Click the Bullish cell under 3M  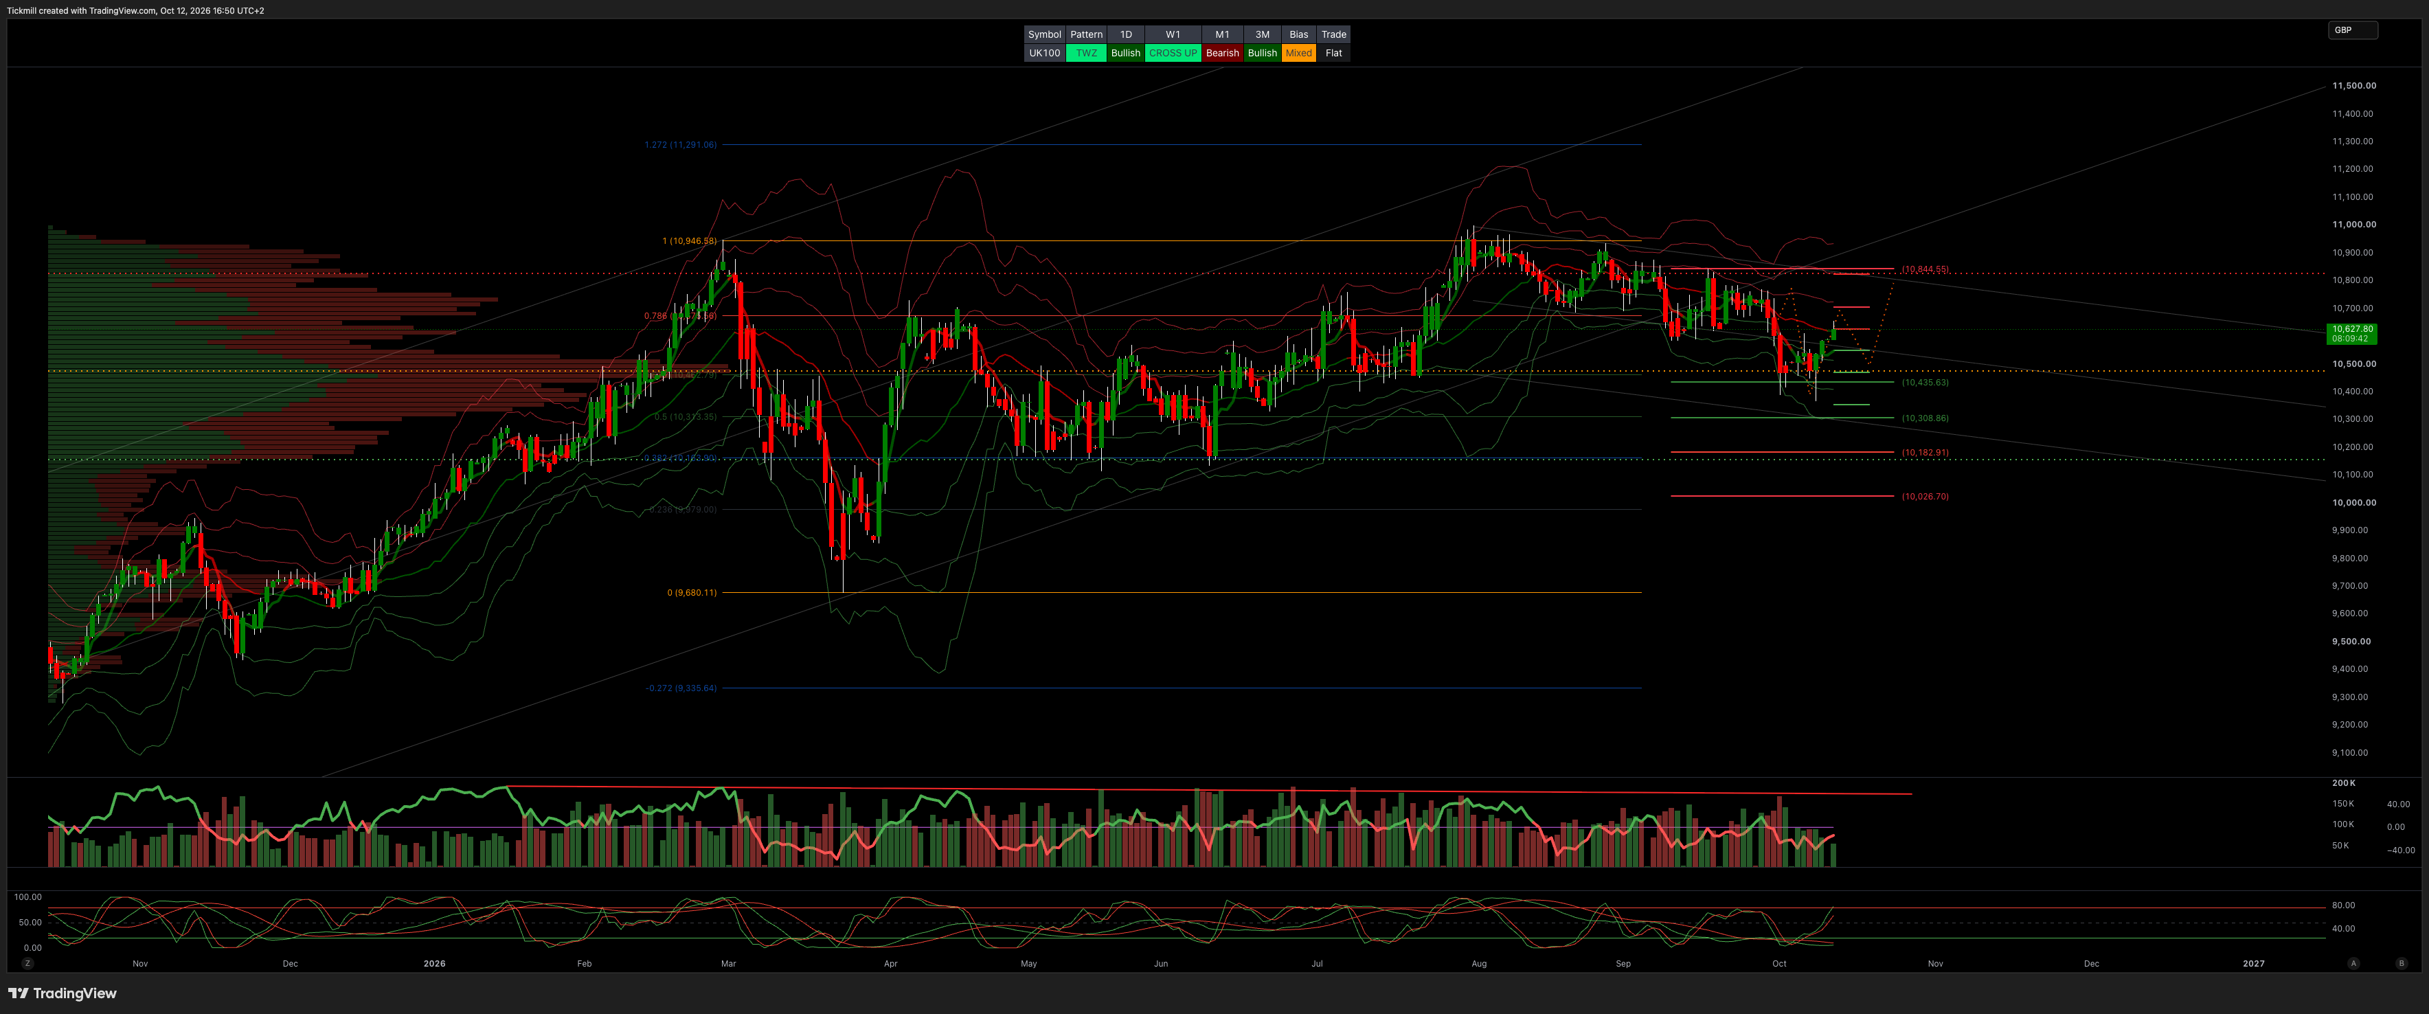click(x=1262, y=53)
